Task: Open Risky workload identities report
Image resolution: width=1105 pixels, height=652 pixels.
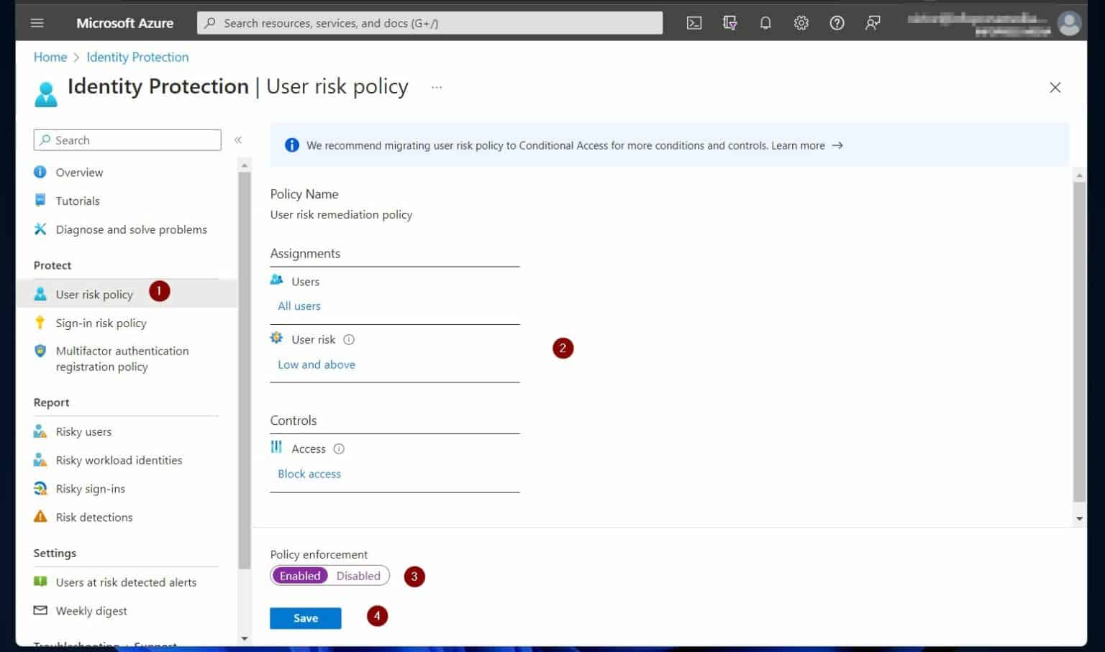Action: pos(119,461)
